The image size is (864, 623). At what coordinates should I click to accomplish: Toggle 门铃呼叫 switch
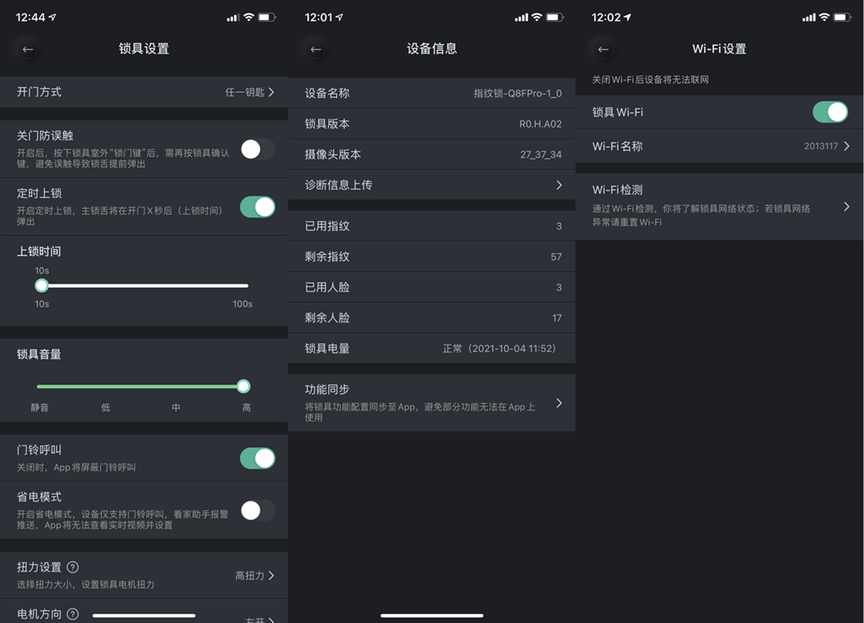coord(258,458)
